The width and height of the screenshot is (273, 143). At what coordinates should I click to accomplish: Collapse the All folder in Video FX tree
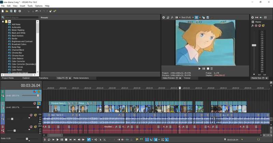[x=3, y=21]
